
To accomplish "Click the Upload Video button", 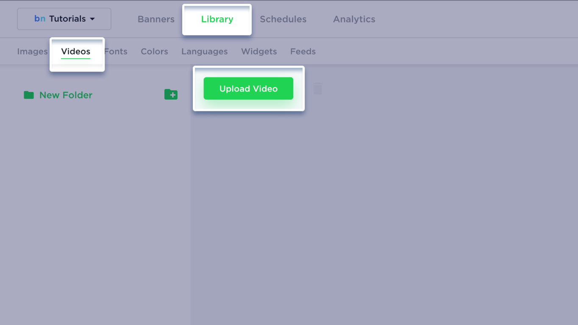I will coord(248,89).
